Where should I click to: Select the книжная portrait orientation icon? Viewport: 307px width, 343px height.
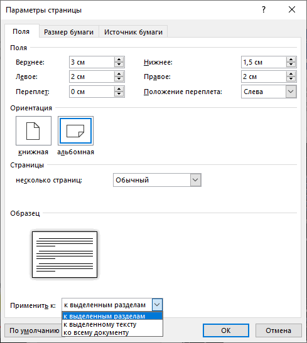point(33,131)
